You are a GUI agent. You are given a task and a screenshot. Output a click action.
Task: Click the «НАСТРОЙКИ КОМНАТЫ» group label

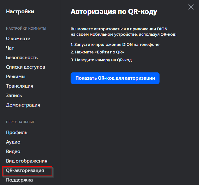tap(26, 28)
